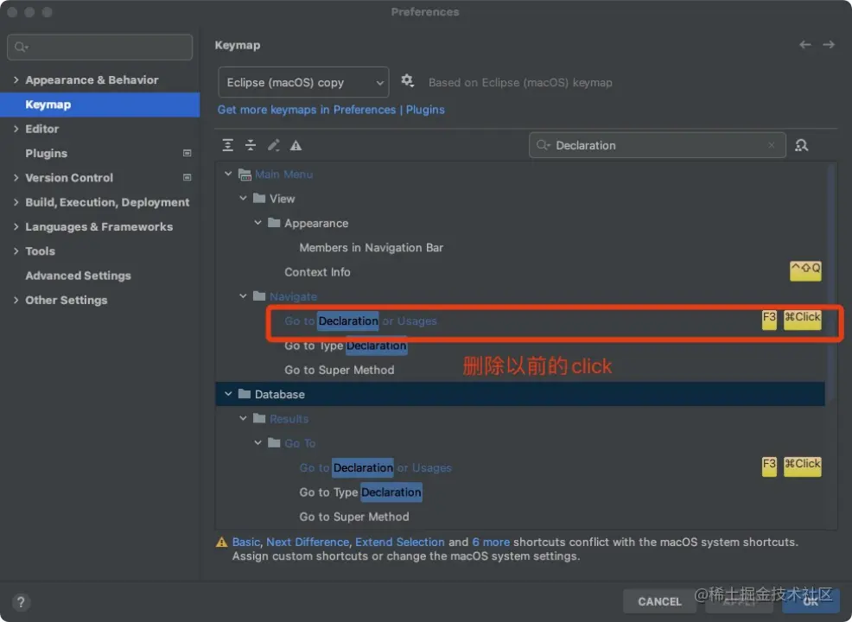Select Version Control in the sidebar
Image resolution: width=852 pixels, height=622 pixels.
[100, 178]
